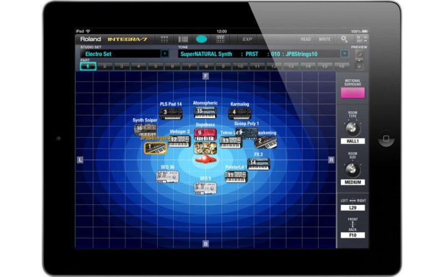Click the Karmalog part 4 synth icon

tap(240, 113)
